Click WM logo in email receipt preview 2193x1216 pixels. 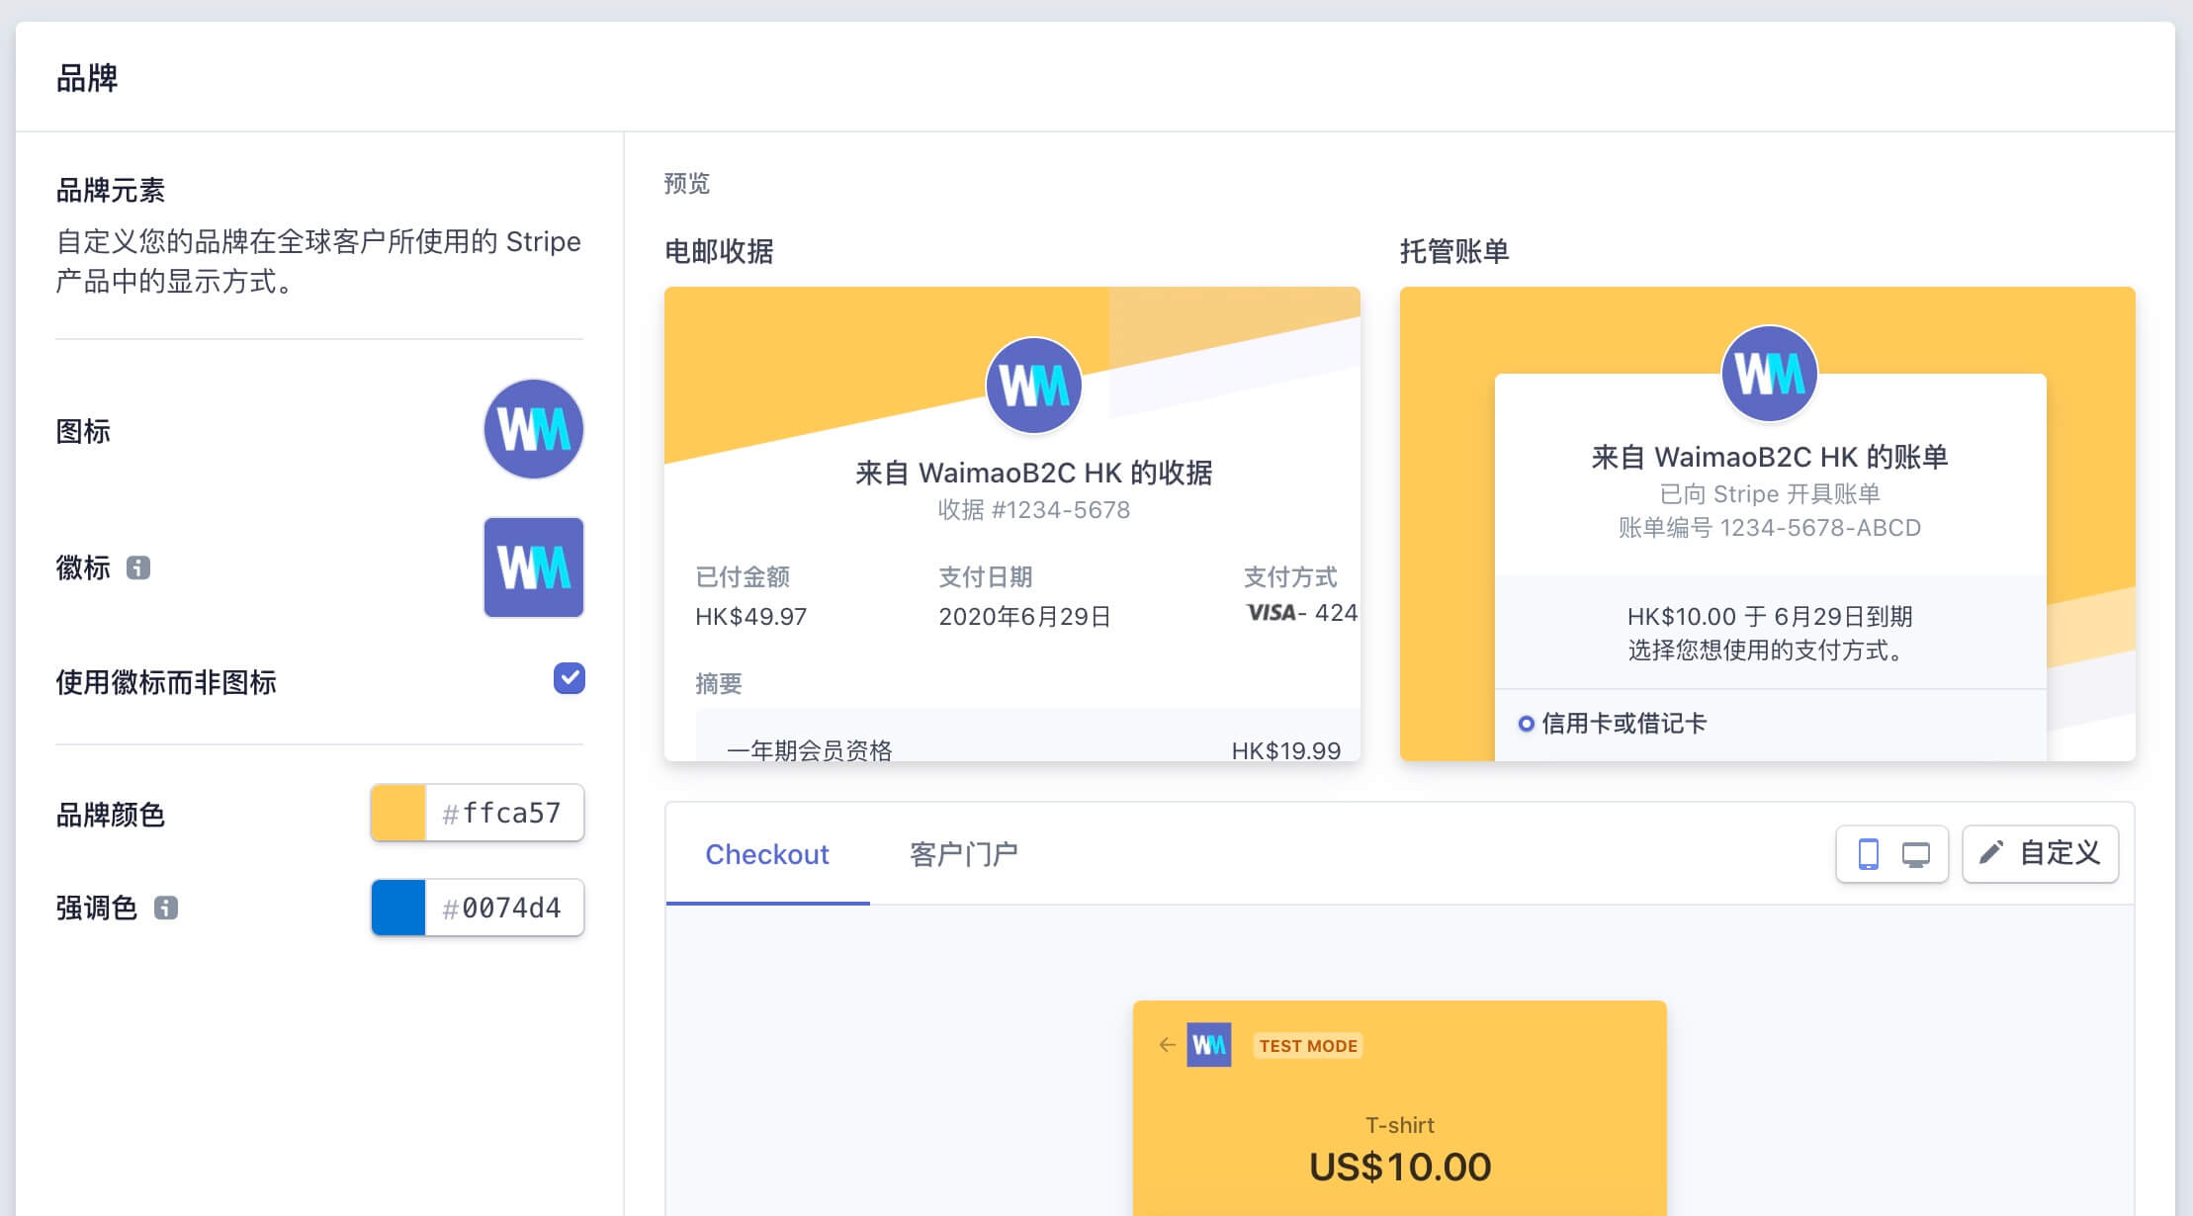click(x=1034, y=386)
